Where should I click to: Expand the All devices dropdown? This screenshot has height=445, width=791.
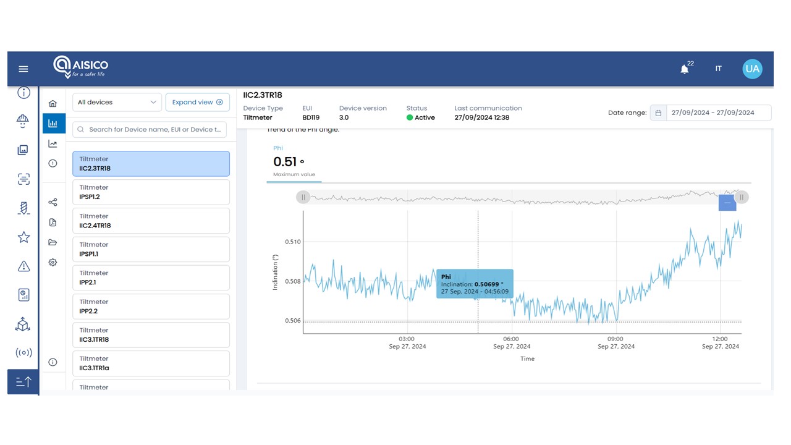tap(117, 103)
